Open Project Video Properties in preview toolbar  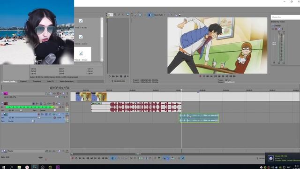click(x=135, y=15)
